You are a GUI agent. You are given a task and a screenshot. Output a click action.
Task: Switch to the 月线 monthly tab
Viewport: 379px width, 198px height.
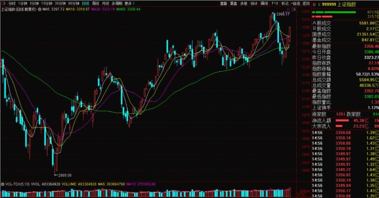click(x=105, y=3)
